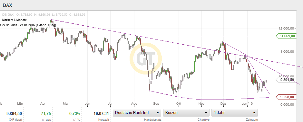This screenshot has height=122, width=303.
Task: Click the Marker: 6 Monate label
Action: point(14,20)
